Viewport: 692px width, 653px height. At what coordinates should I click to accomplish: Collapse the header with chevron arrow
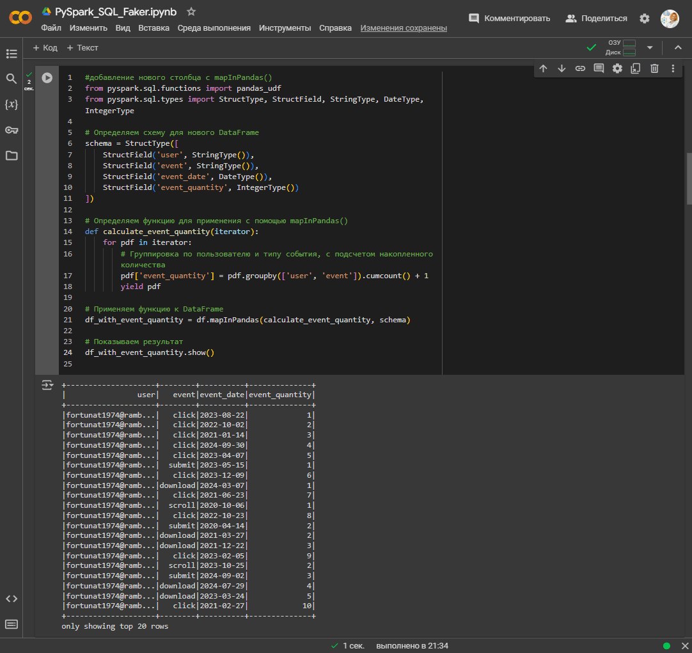(x=678, y=47)
